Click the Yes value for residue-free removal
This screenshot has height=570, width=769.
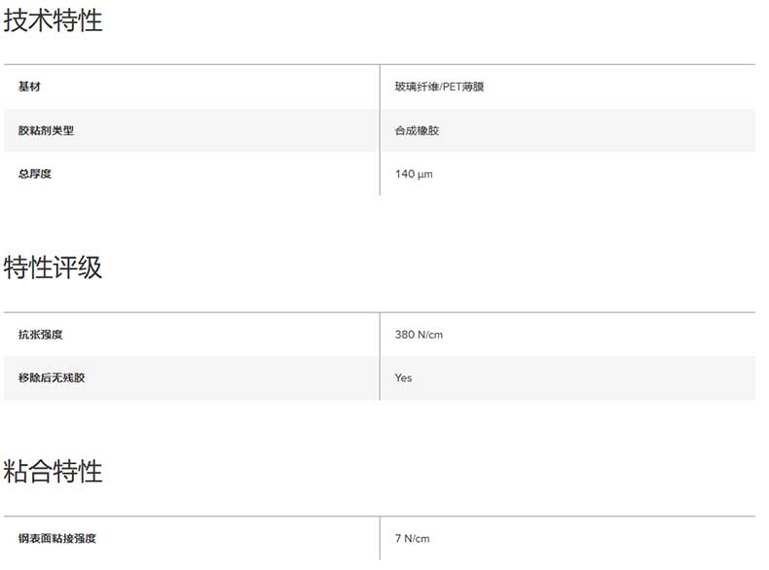(x=403, y=377)
